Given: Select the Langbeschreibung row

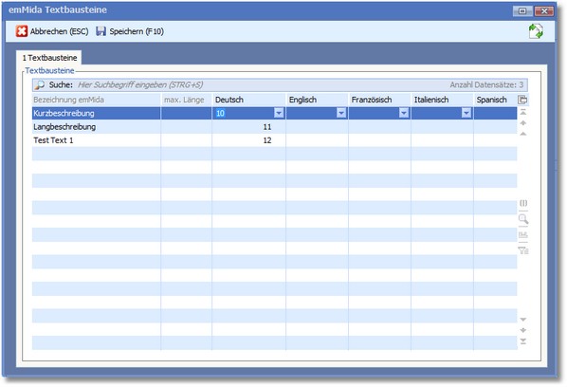Looking at the screenshot, I should pyautogui.click(x=274, y=127).
